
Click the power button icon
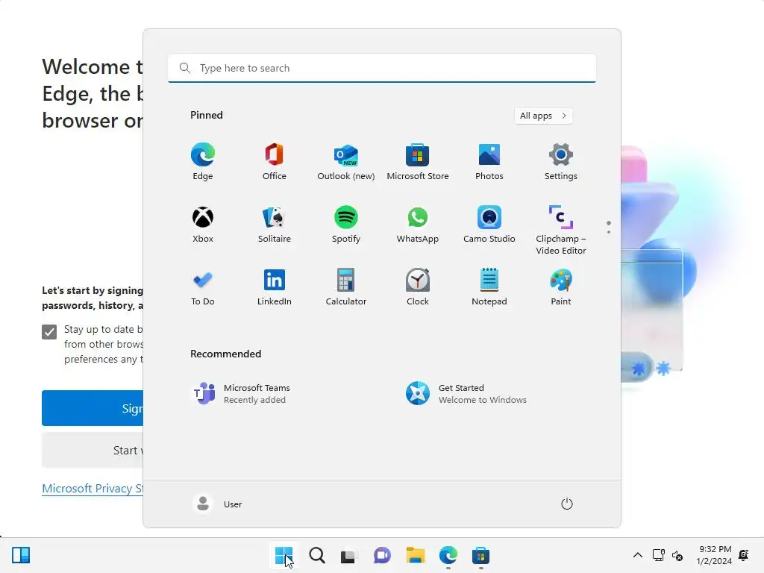(x=567, y=504)
